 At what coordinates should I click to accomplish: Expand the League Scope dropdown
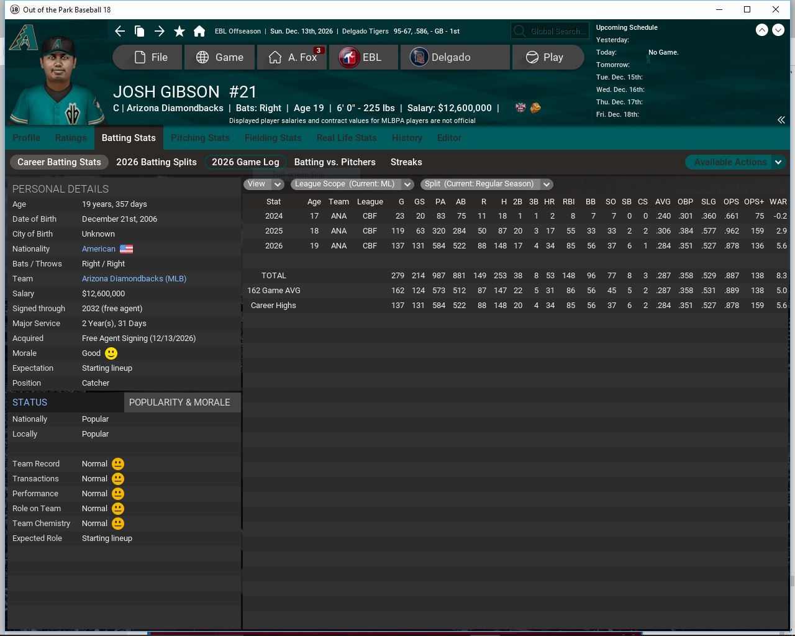(x=352, y=184)
